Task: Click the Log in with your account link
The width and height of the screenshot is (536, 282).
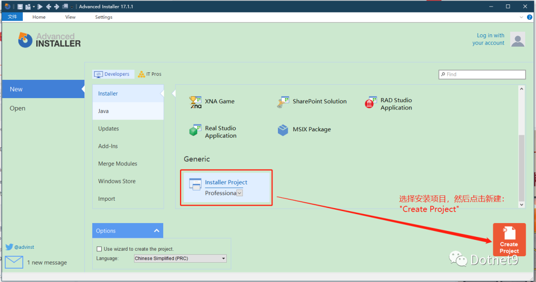Action: 488,39
